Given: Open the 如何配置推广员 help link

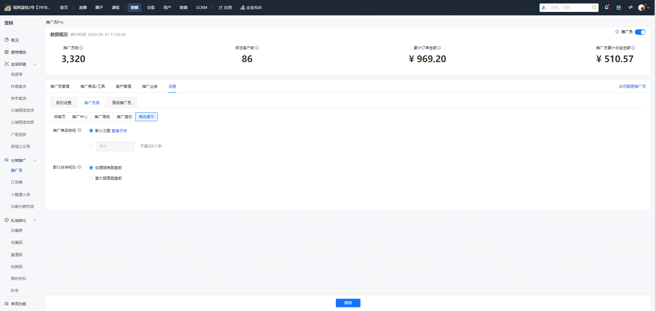Looking at the screenshot, I should (x=632, y=86).
